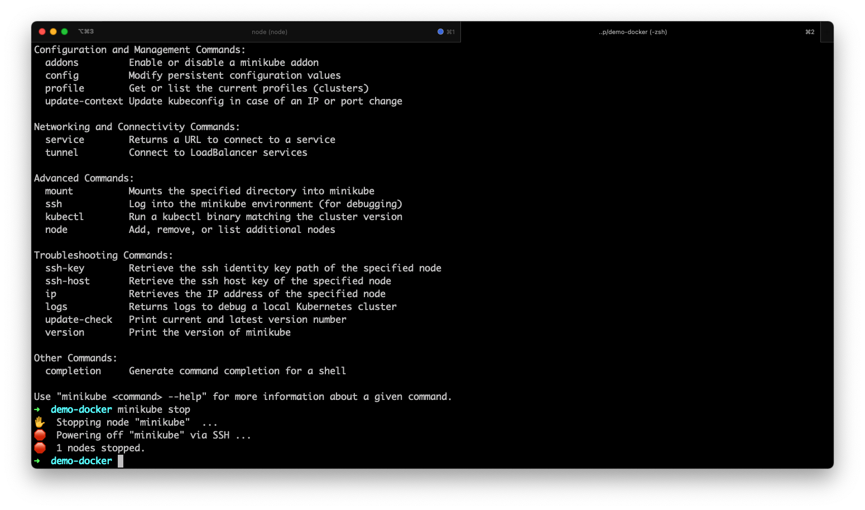Click 'Print the version of minikube' description

click(210, 332)
